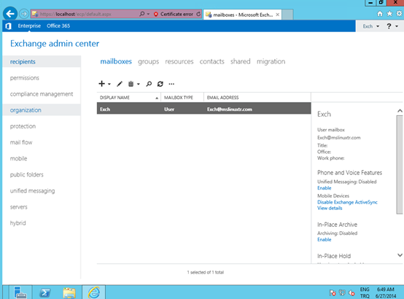Viewport: 404px width, 299px height.
Task: Open the address bar search dropdown arrow
Action: [x=149, y=14]
